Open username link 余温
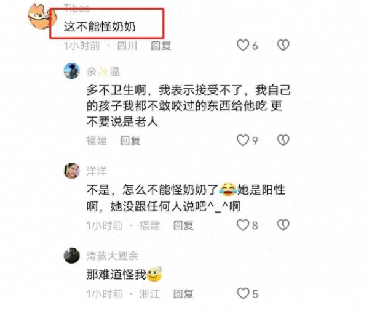The height and width of the screenshot is (313, 369). [x=103, y=71]
